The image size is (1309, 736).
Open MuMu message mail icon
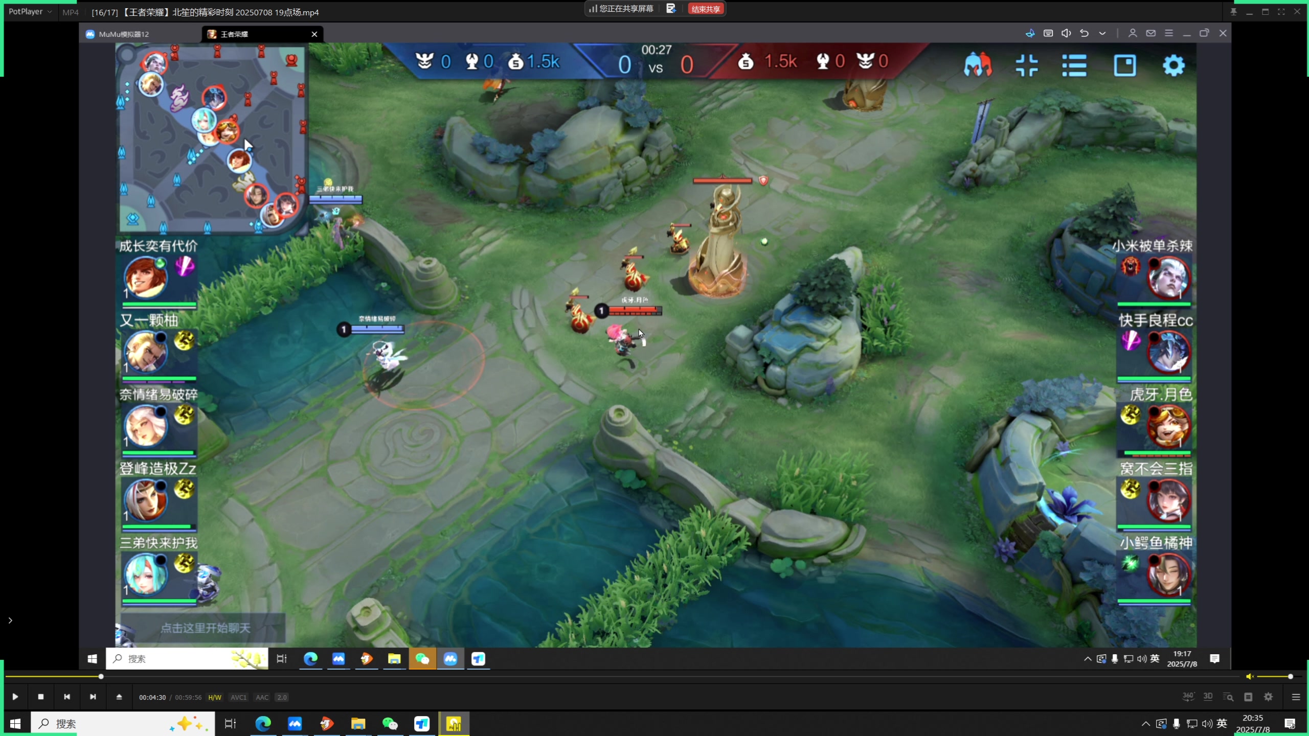[x=1150, y=33]
